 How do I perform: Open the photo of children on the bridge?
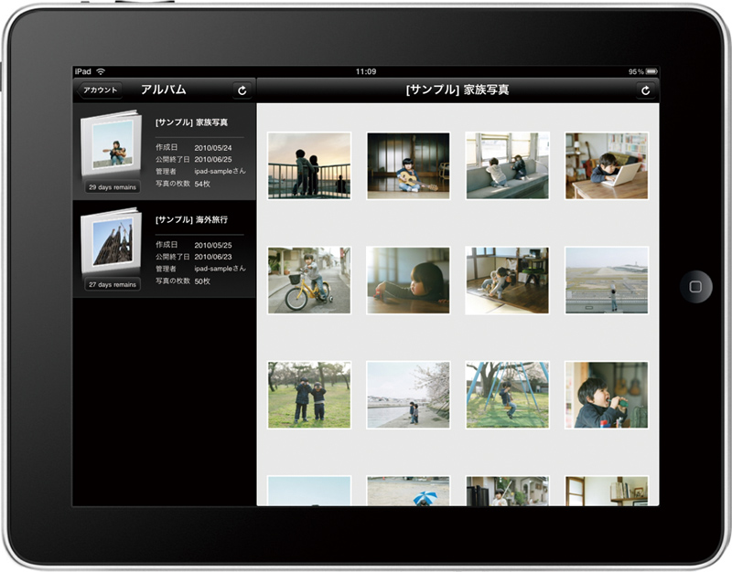(308, 166)
